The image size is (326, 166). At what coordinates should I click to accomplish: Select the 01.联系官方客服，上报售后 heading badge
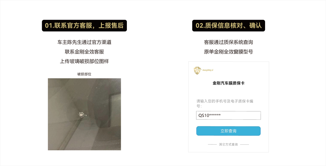[x=84, y=26]
